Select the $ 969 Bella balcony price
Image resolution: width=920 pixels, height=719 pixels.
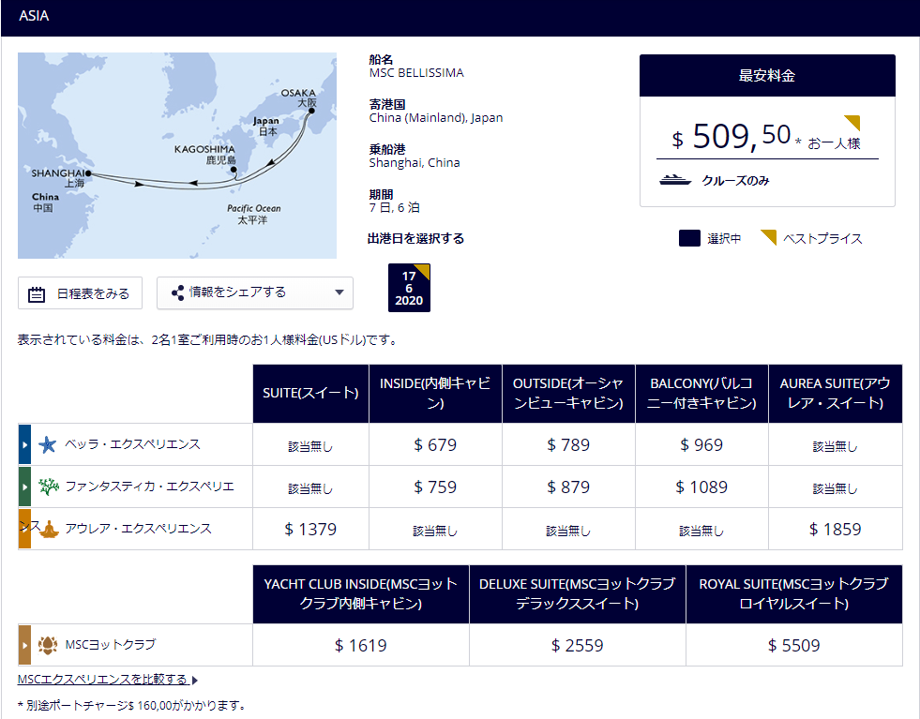tap(701, 445)
